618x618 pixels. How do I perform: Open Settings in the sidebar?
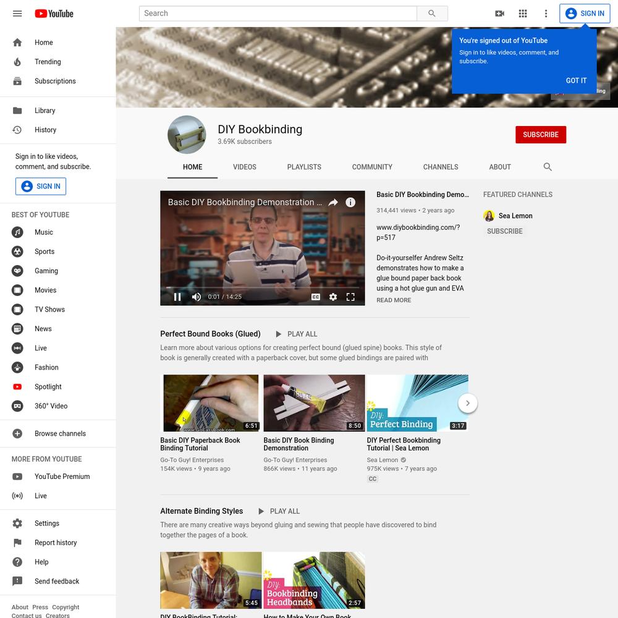(x=58, y=524)
